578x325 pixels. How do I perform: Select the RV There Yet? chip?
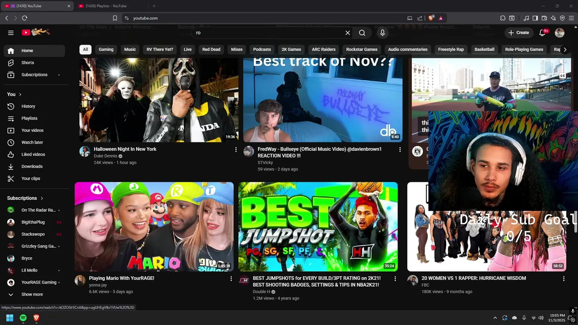(x=160, y=49)
